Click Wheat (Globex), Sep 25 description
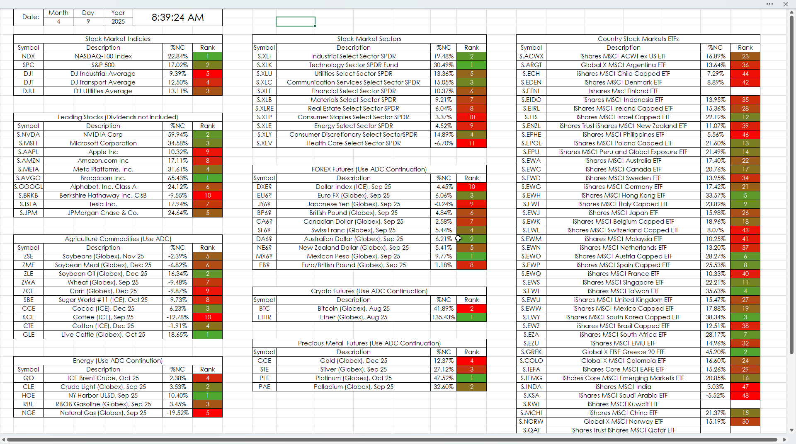796x444 pixels. point(103,282)
